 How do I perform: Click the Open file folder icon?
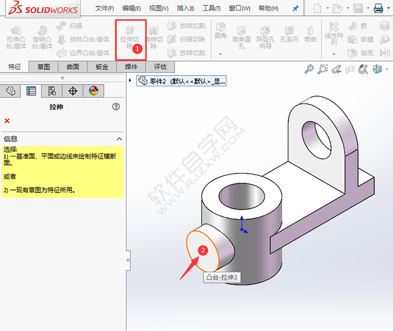point(337,8)
